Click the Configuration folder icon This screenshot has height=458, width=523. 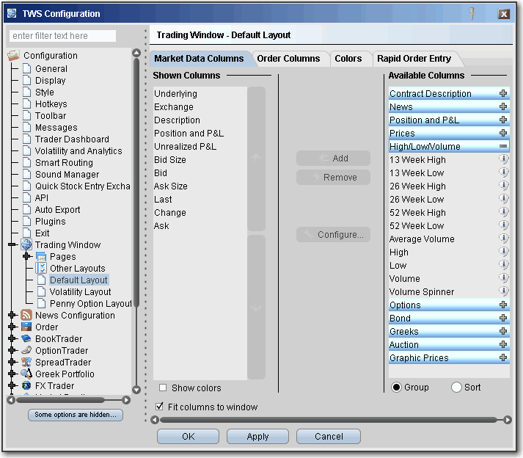14,55
